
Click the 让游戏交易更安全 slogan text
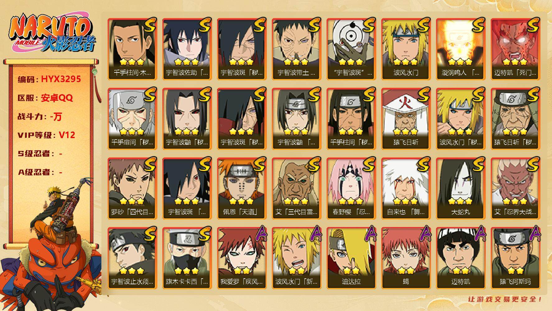(x=505, y=299)
